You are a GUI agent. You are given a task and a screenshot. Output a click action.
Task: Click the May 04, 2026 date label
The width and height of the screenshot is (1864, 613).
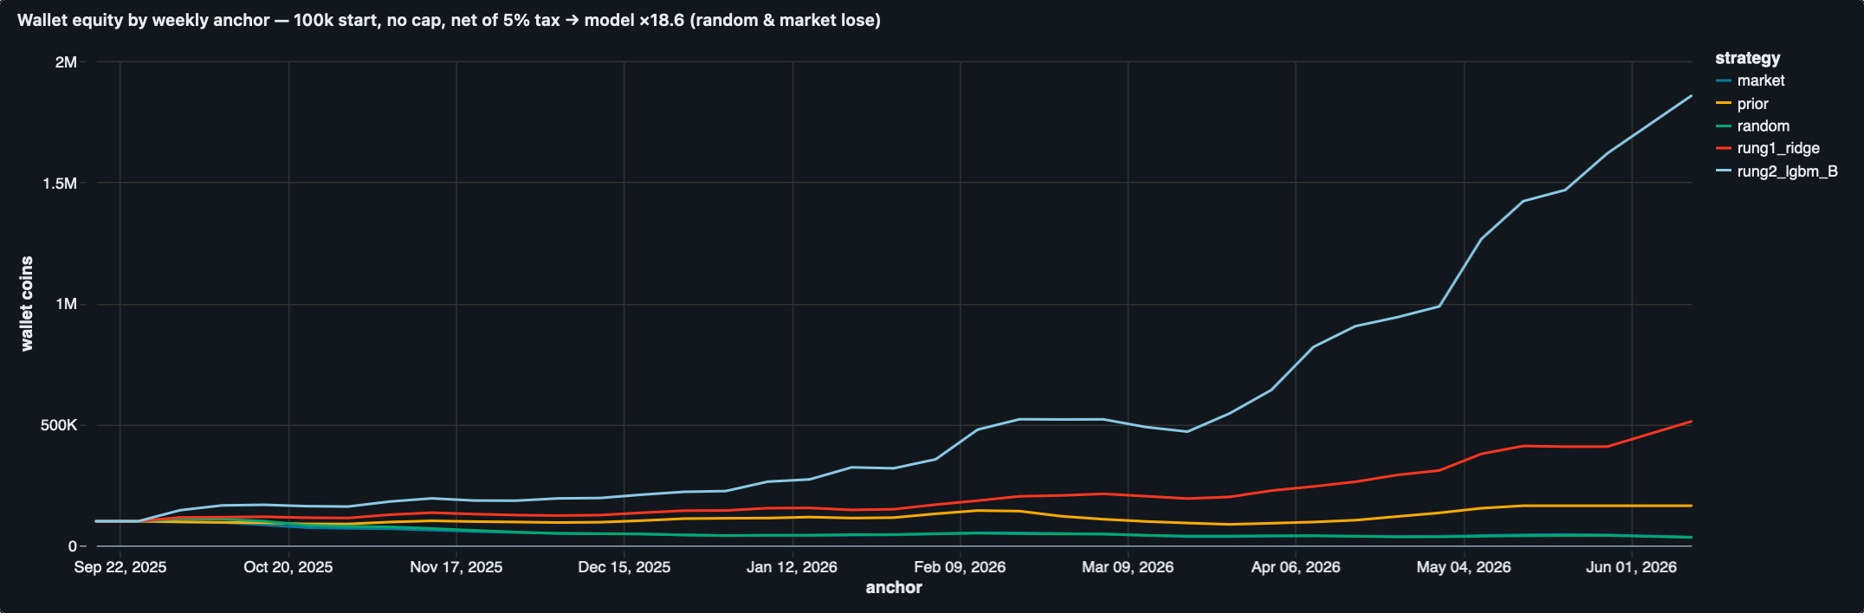click(x=1464, y=567)
